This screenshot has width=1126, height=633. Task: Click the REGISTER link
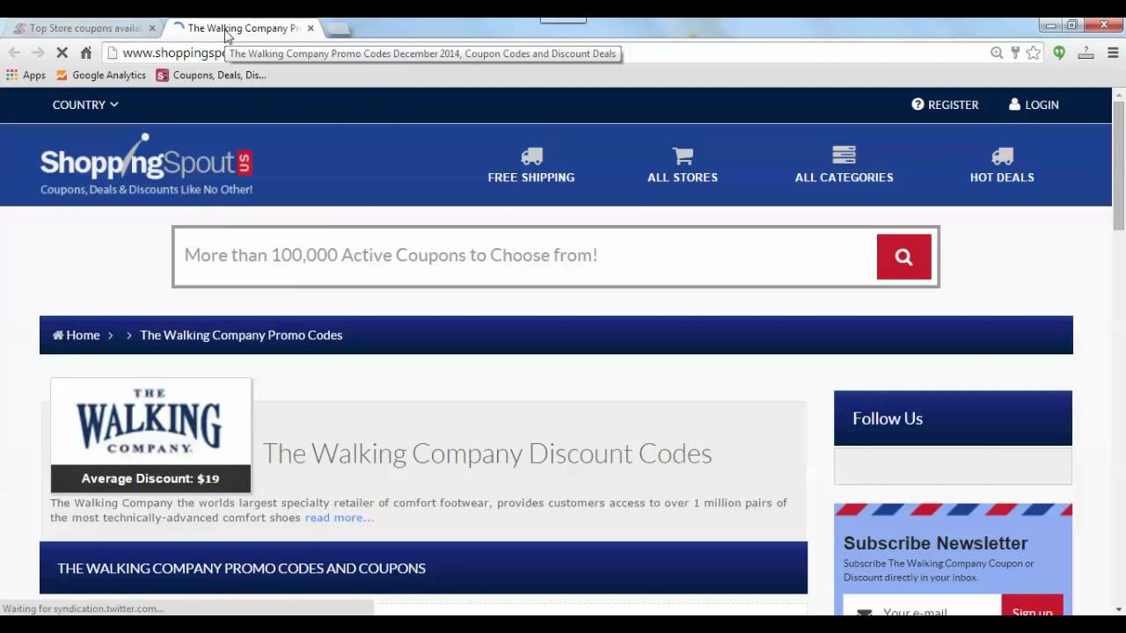[x=945, y=105]
